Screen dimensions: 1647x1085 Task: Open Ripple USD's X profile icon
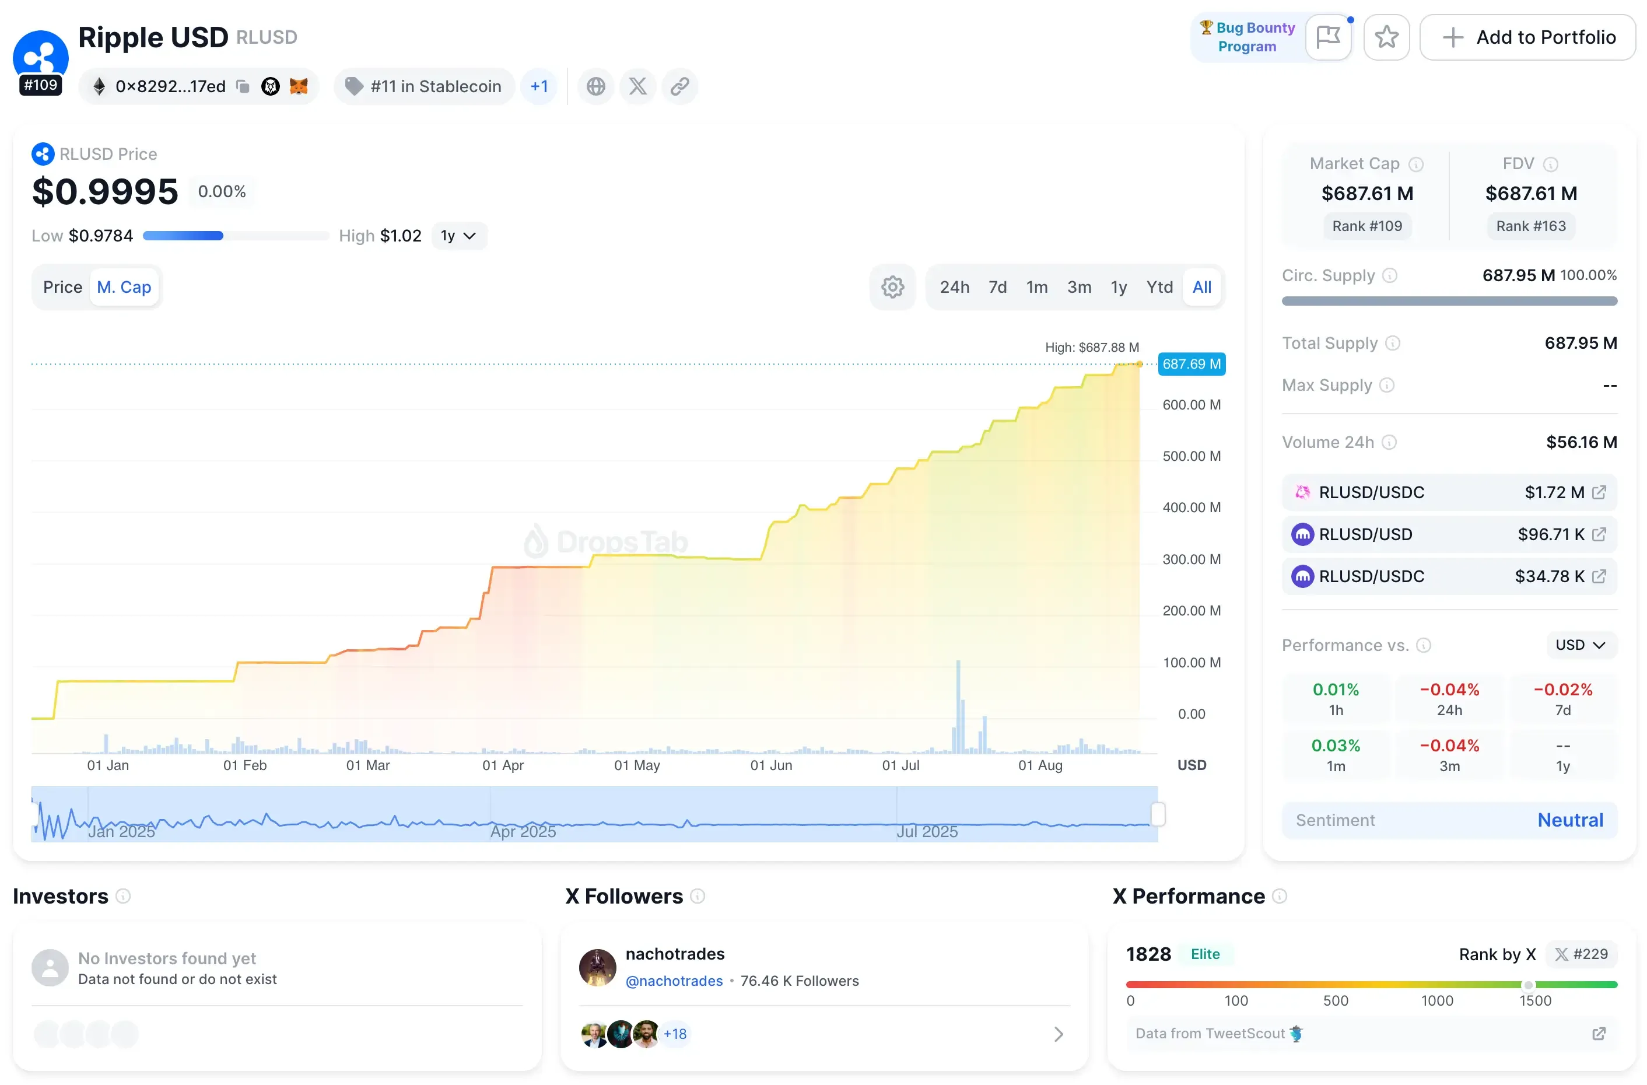click(637, 86)
